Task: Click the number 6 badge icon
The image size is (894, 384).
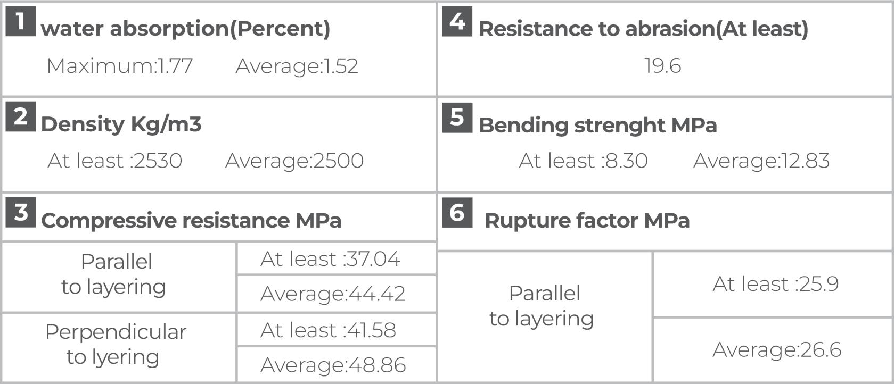Action: [457, 212]
